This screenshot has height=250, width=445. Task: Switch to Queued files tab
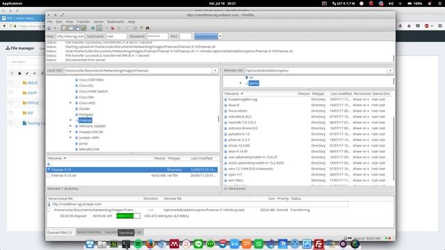coord(60,233)
